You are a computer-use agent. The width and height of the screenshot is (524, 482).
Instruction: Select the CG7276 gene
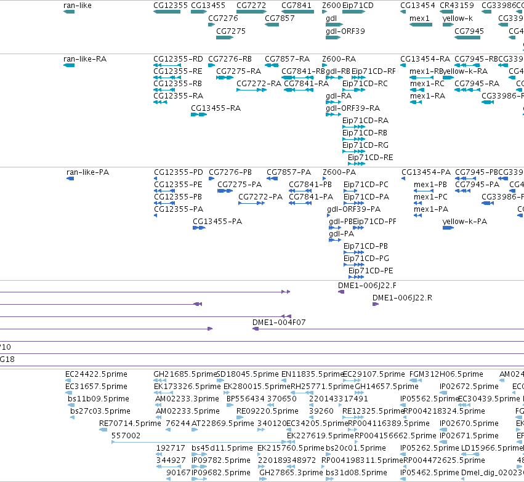[x=212, y=25]
